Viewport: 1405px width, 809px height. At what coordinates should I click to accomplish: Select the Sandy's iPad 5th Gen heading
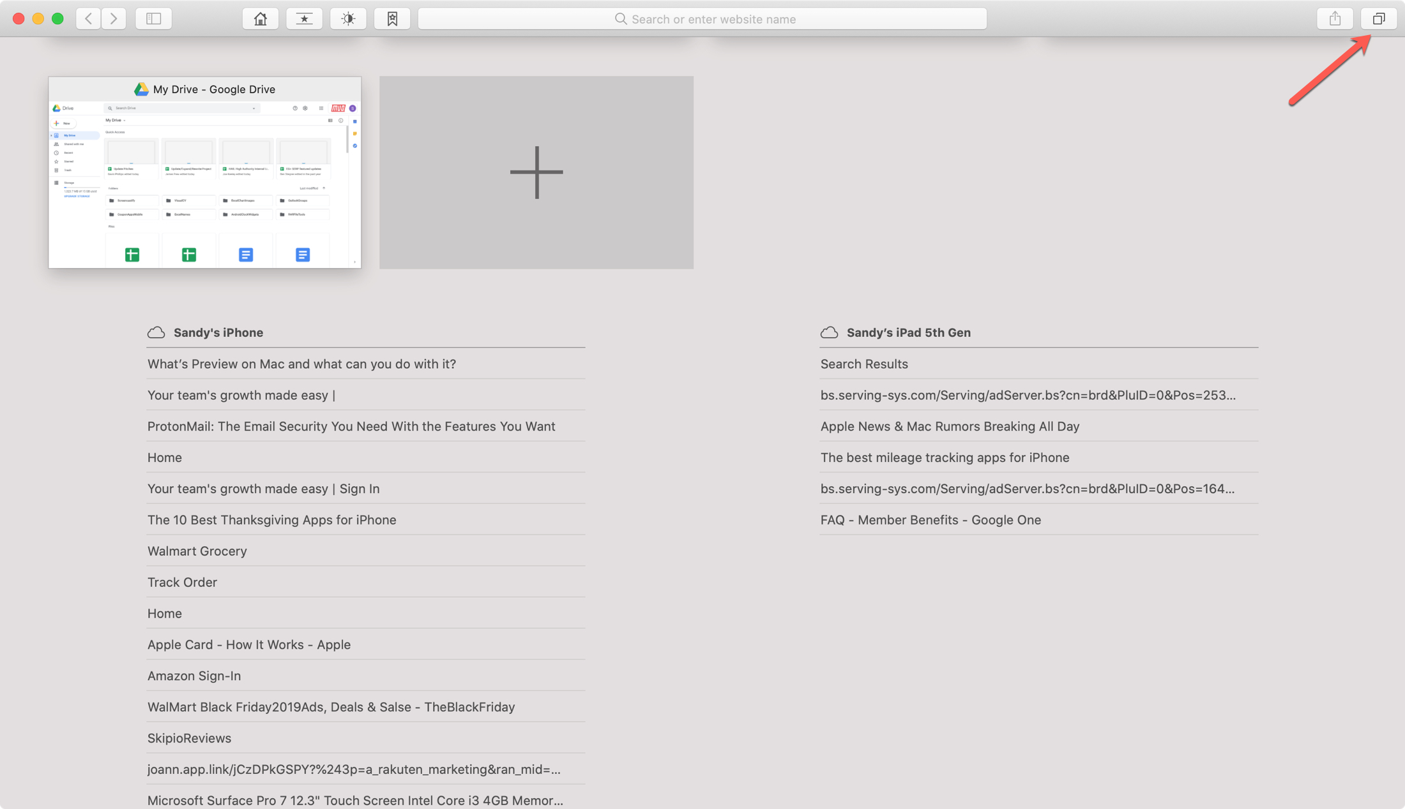(x=909, y=332)
